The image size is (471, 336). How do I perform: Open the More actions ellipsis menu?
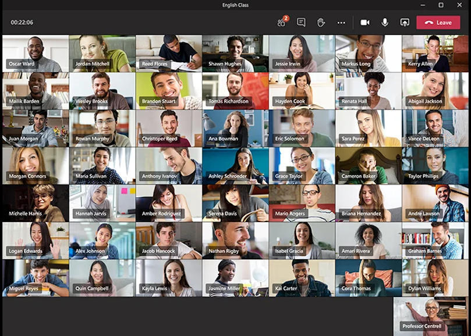point(341,23)
